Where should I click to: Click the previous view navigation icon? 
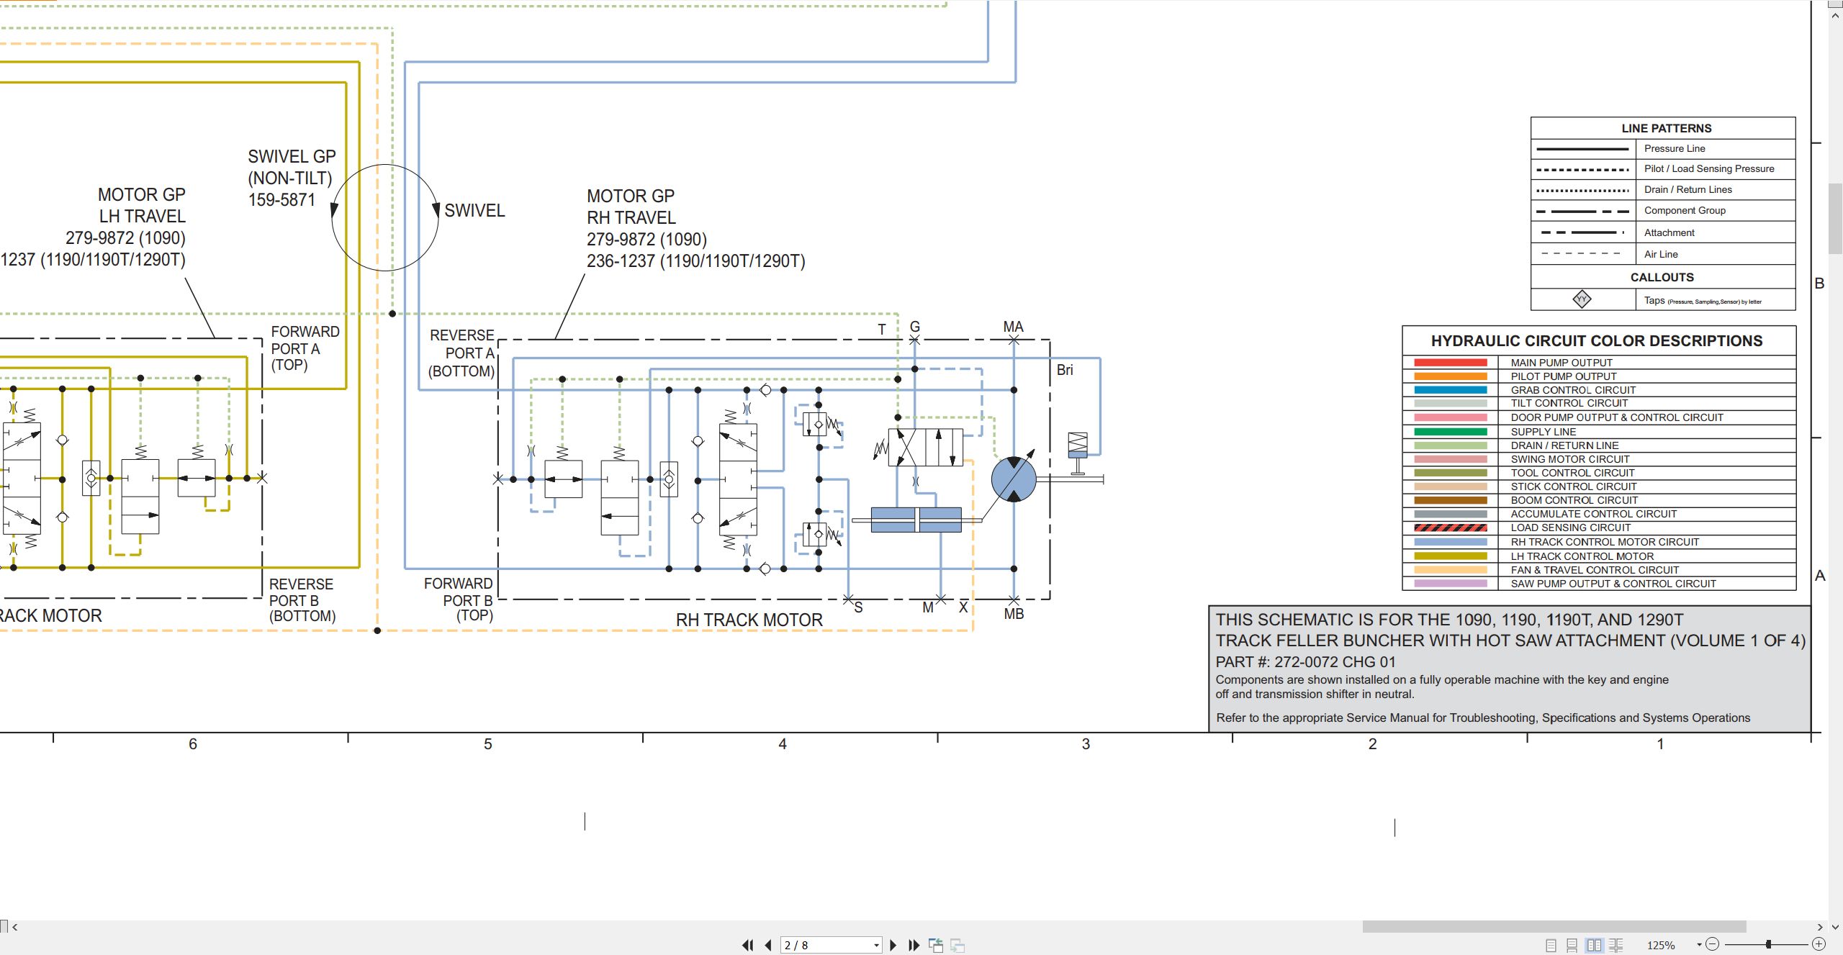click(936, 946)
